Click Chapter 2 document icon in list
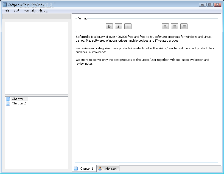The height and width of the screenshot is (174, 224). coord(8,103)
